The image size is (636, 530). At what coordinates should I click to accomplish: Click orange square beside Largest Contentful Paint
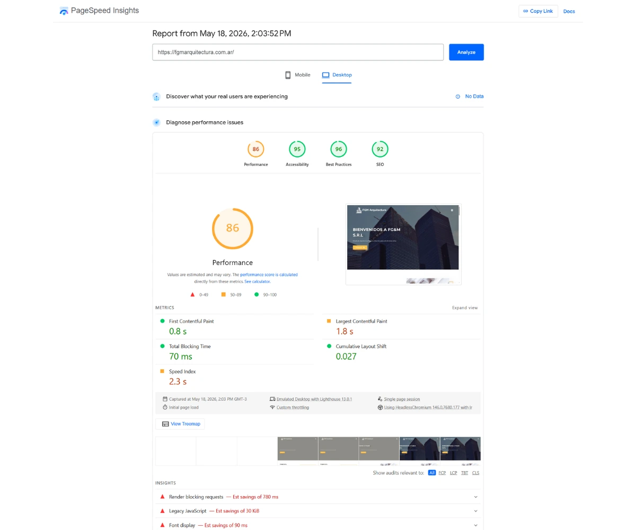coord(329,321)
